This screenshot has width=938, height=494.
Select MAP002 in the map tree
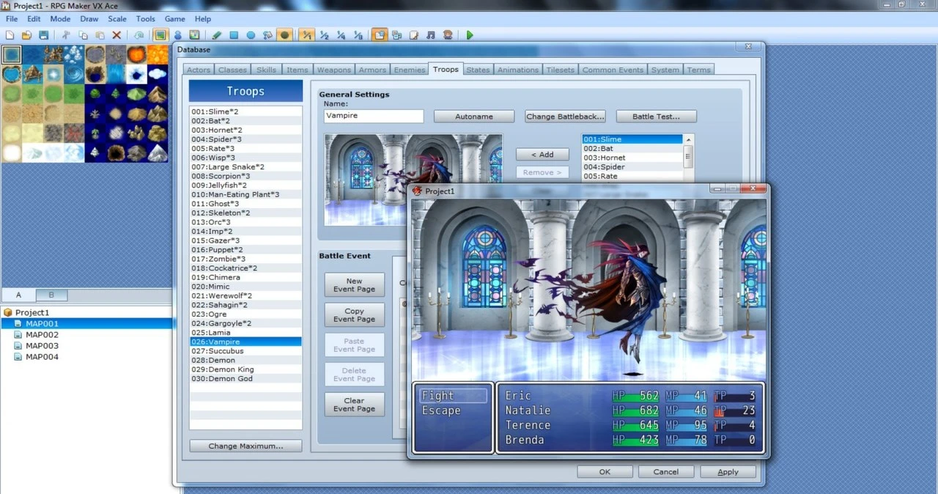[x=42, y=334]
